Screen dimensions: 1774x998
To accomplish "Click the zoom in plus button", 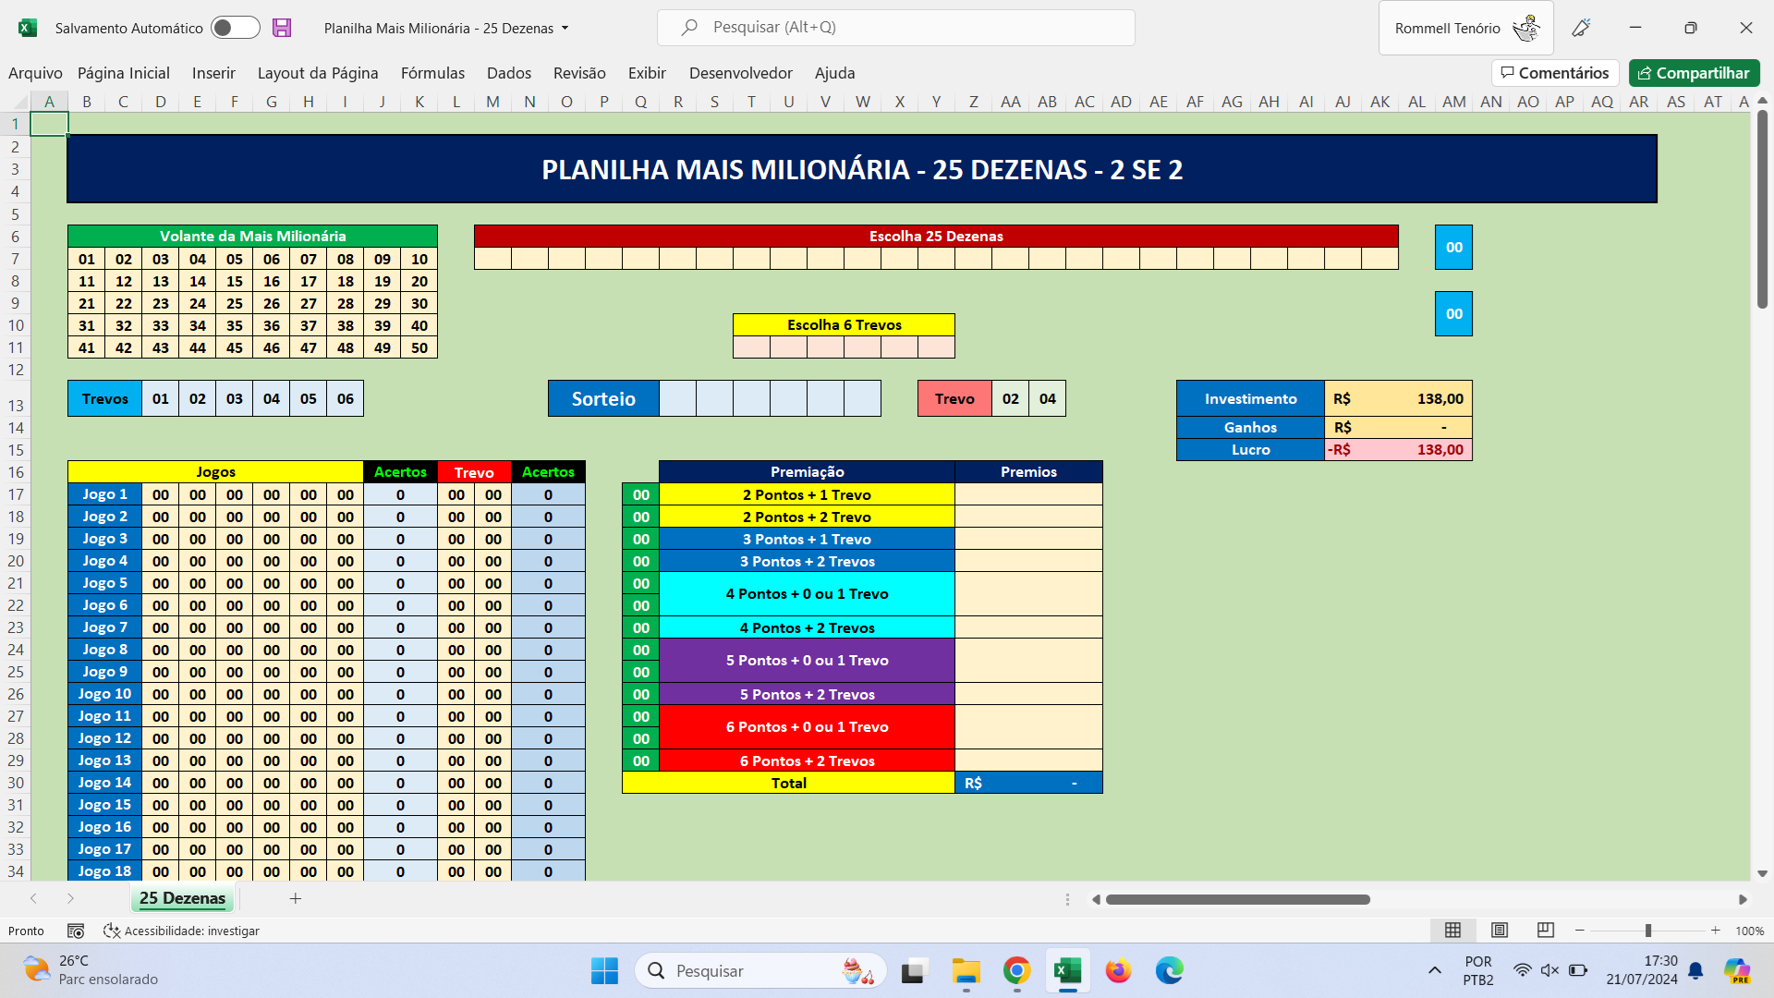I will (x=1716, y=931).
